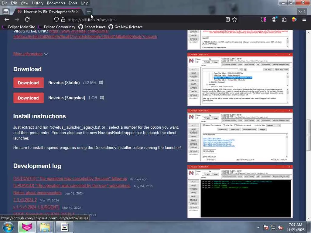Open the Report Issues bookmark
The width and height of the screenshot is (311, 233).
(x=92, y=27)
